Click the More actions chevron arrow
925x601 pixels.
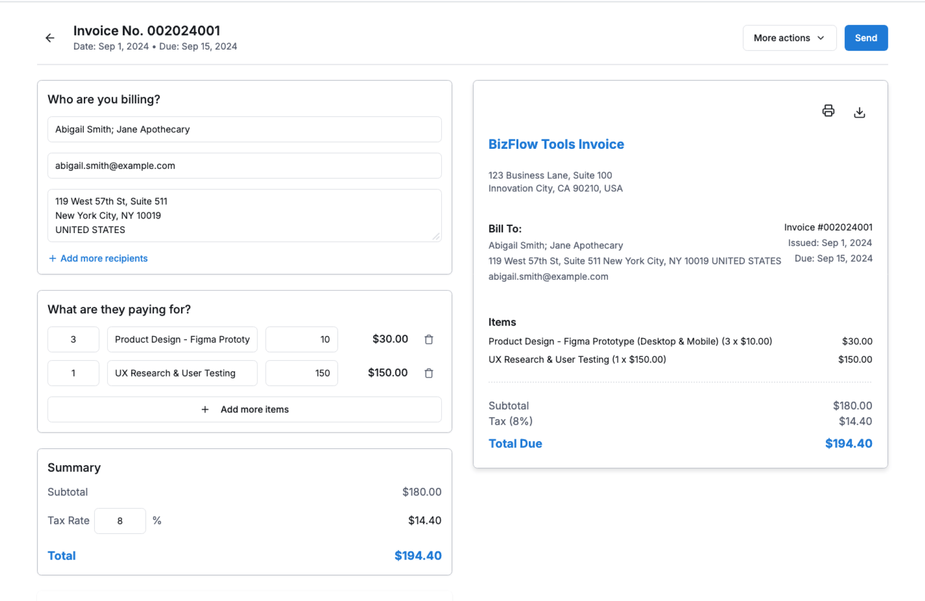pos(820,38)
